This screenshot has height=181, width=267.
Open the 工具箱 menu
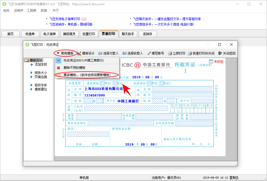click(x=31, y=10)
